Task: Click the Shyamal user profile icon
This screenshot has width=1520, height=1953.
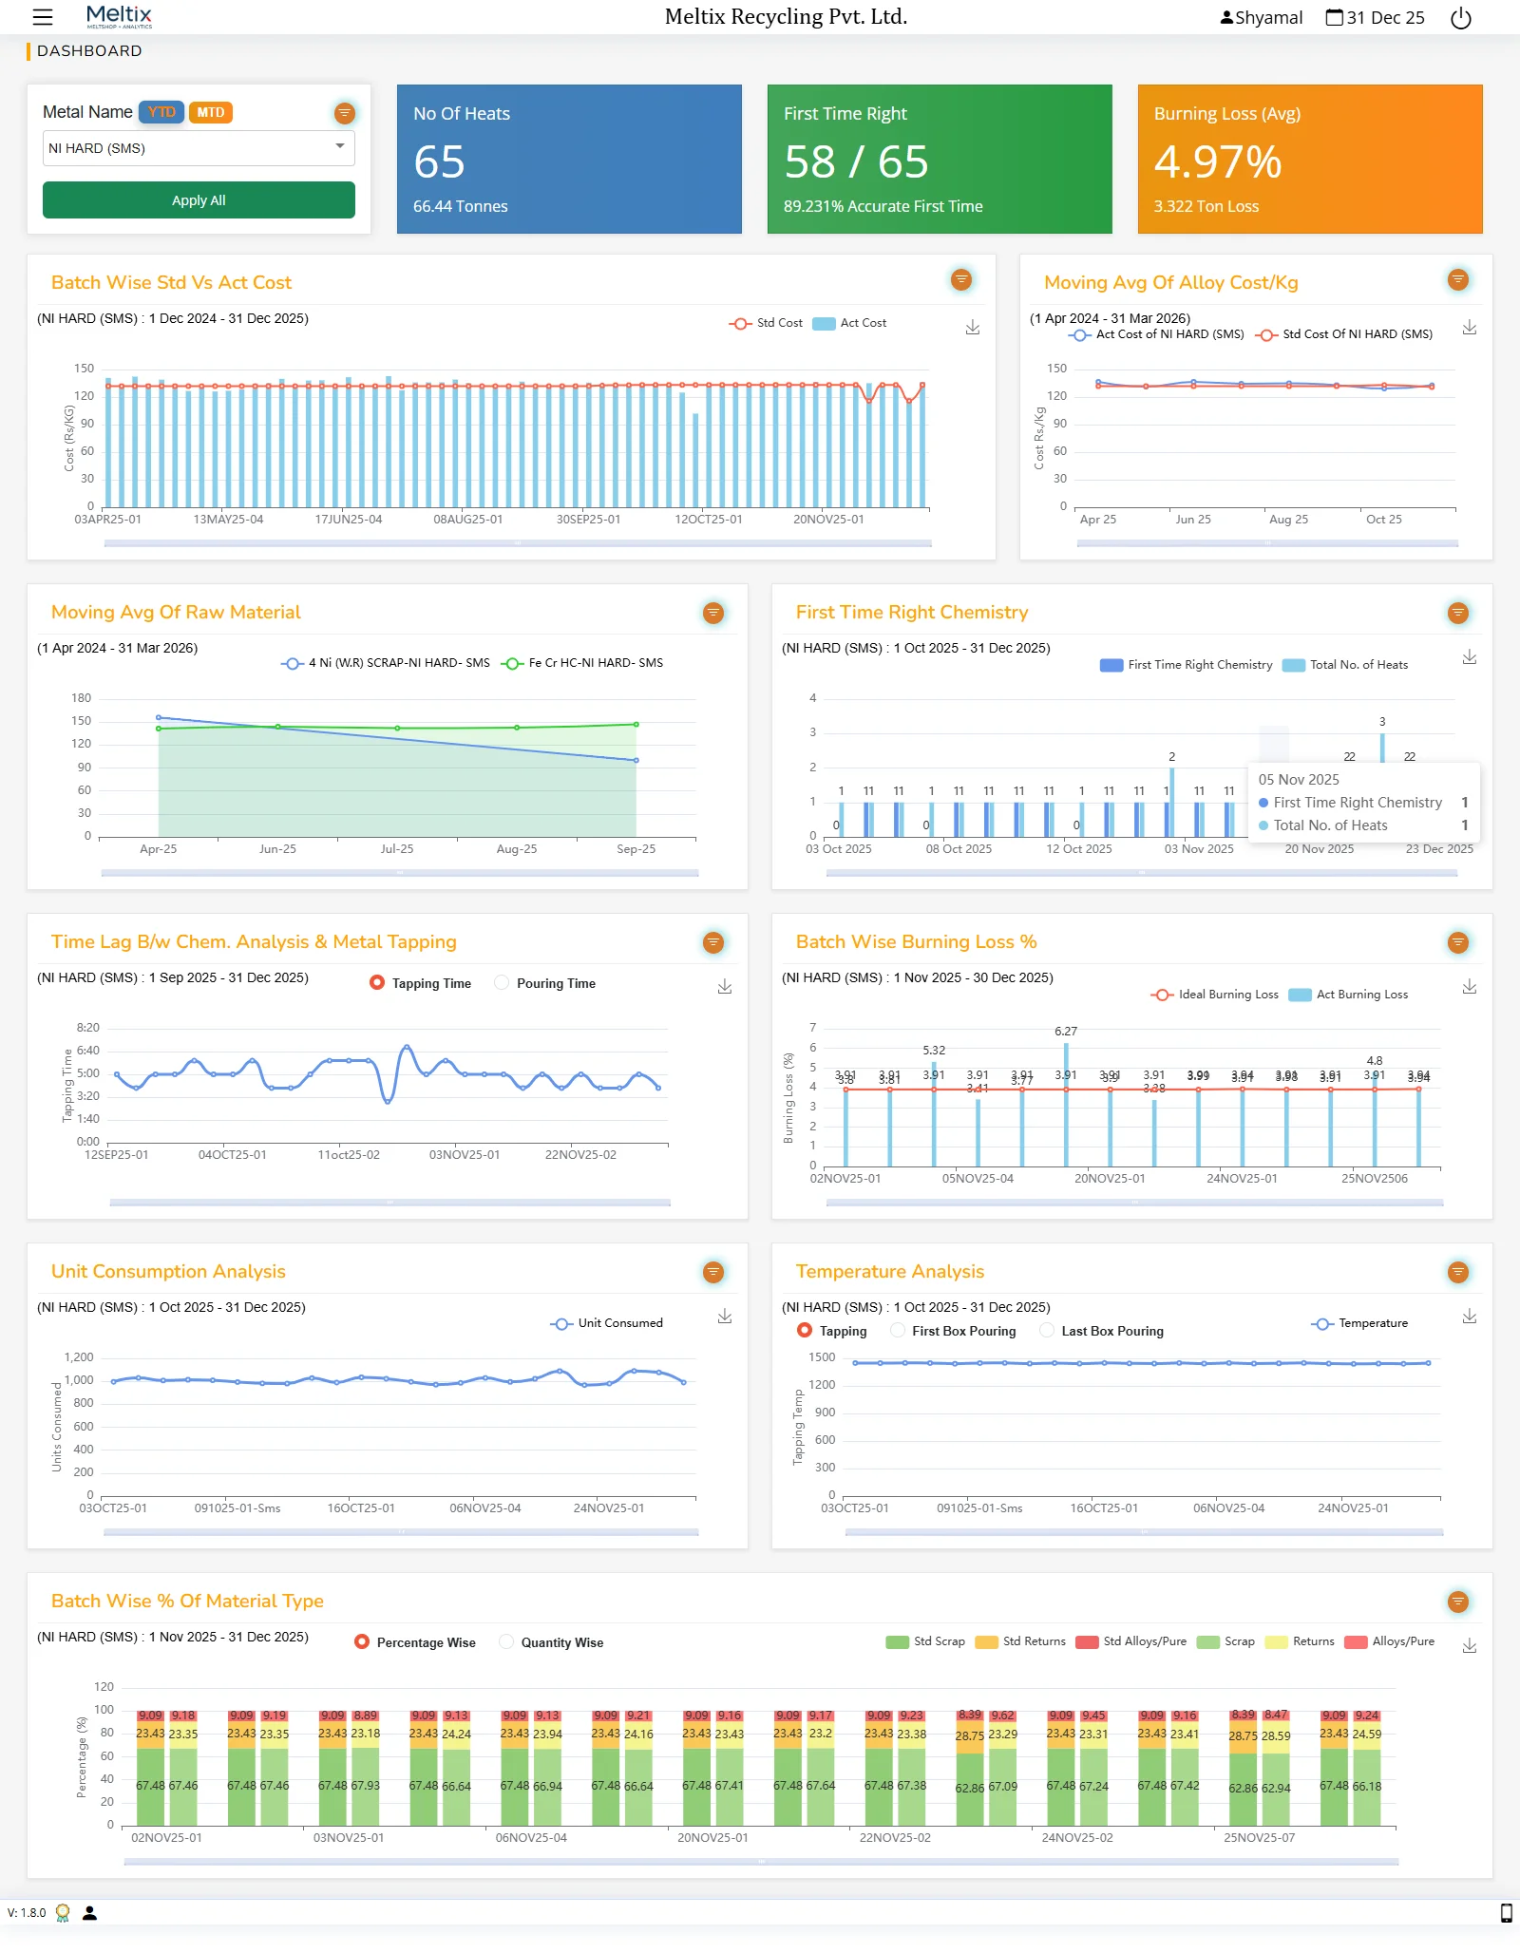Action: [1226, 17]
